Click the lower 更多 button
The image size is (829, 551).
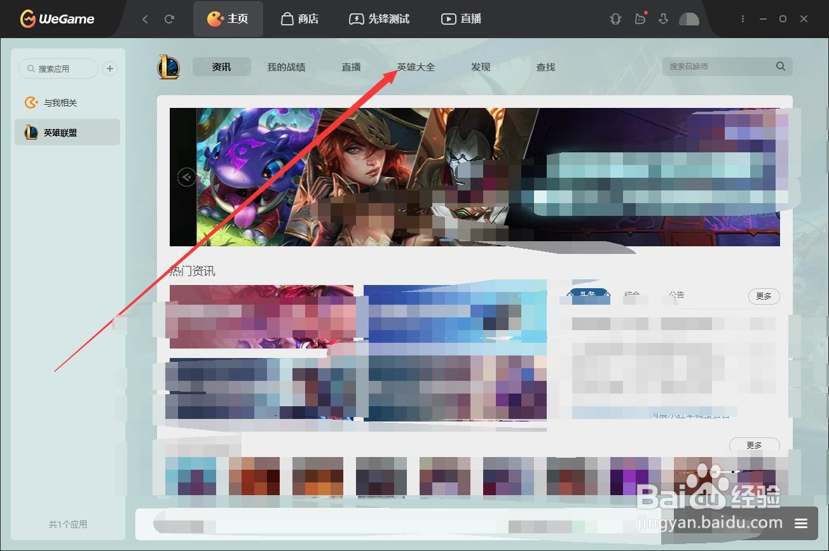[754, 444]
